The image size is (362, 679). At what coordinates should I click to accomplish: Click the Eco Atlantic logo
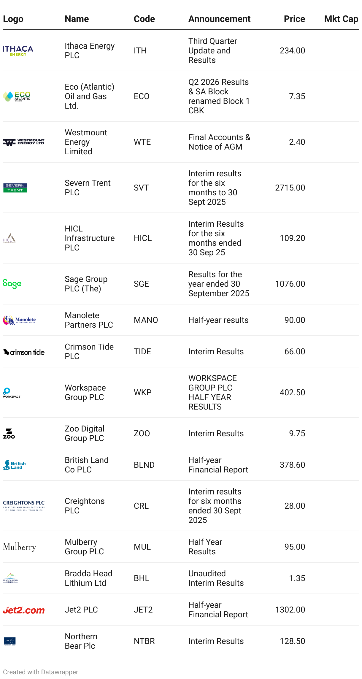pos(17,96)
